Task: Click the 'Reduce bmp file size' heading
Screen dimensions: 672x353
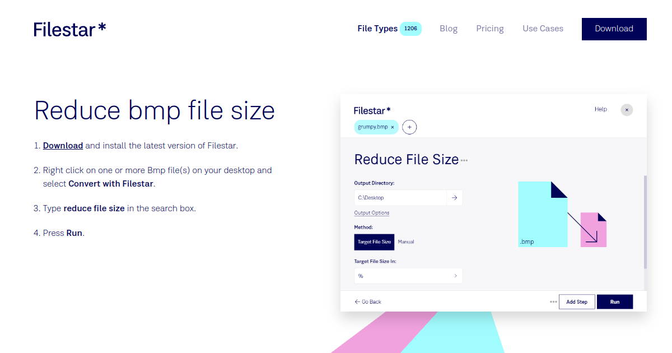Action: [155, 110]
